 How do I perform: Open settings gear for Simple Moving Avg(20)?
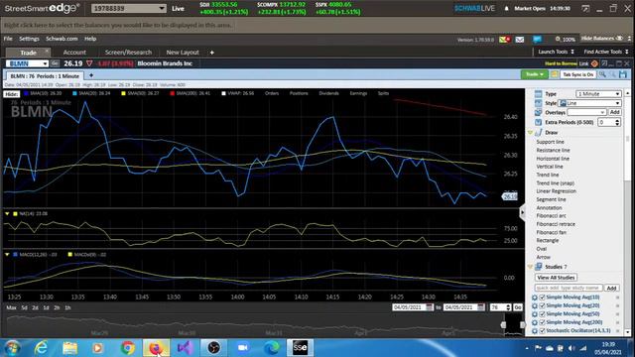point(534,305)
